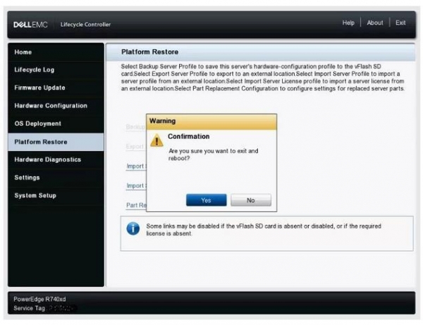The image size is (423, 325).
Task: Click the vFlash SD card info note text
Action: click(x=264, y=230)
